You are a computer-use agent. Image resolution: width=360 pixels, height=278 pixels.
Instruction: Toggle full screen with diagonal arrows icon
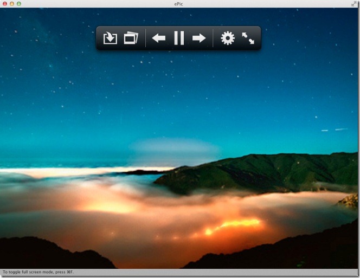(248, 38)
